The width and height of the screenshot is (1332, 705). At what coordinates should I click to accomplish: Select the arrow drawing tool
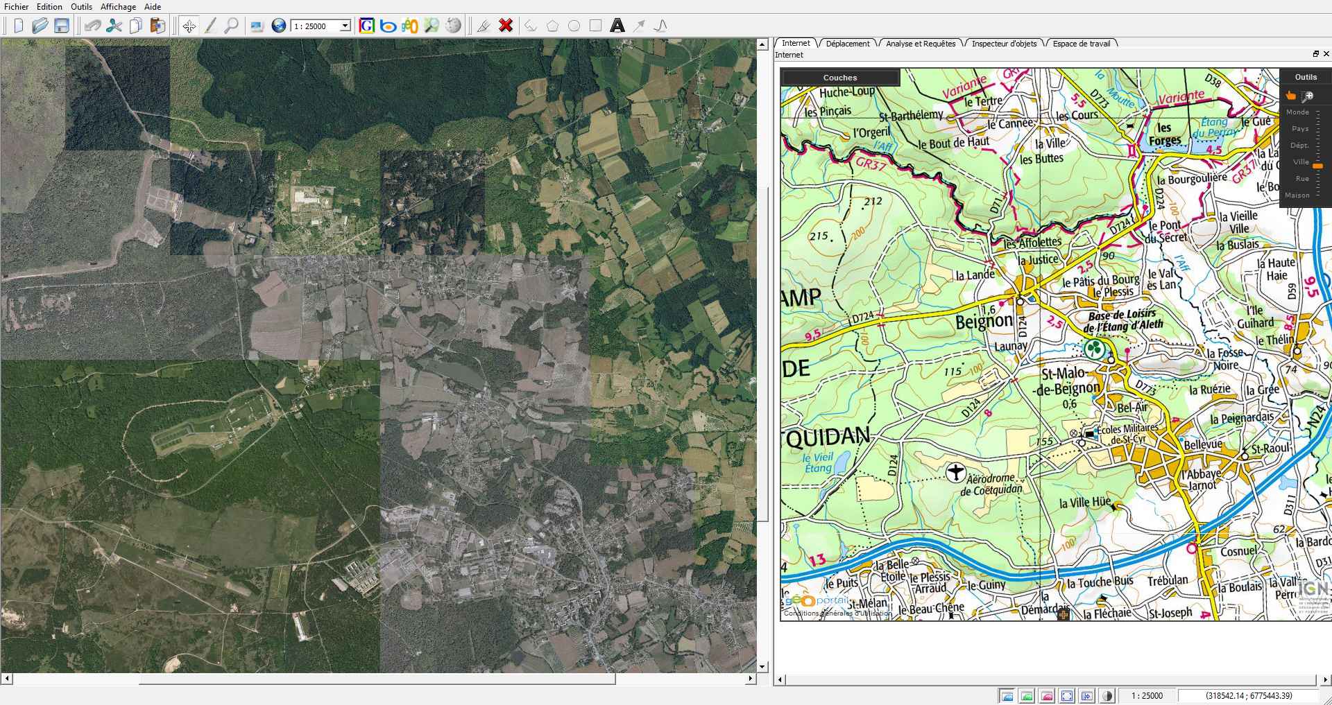click(639, 26)
